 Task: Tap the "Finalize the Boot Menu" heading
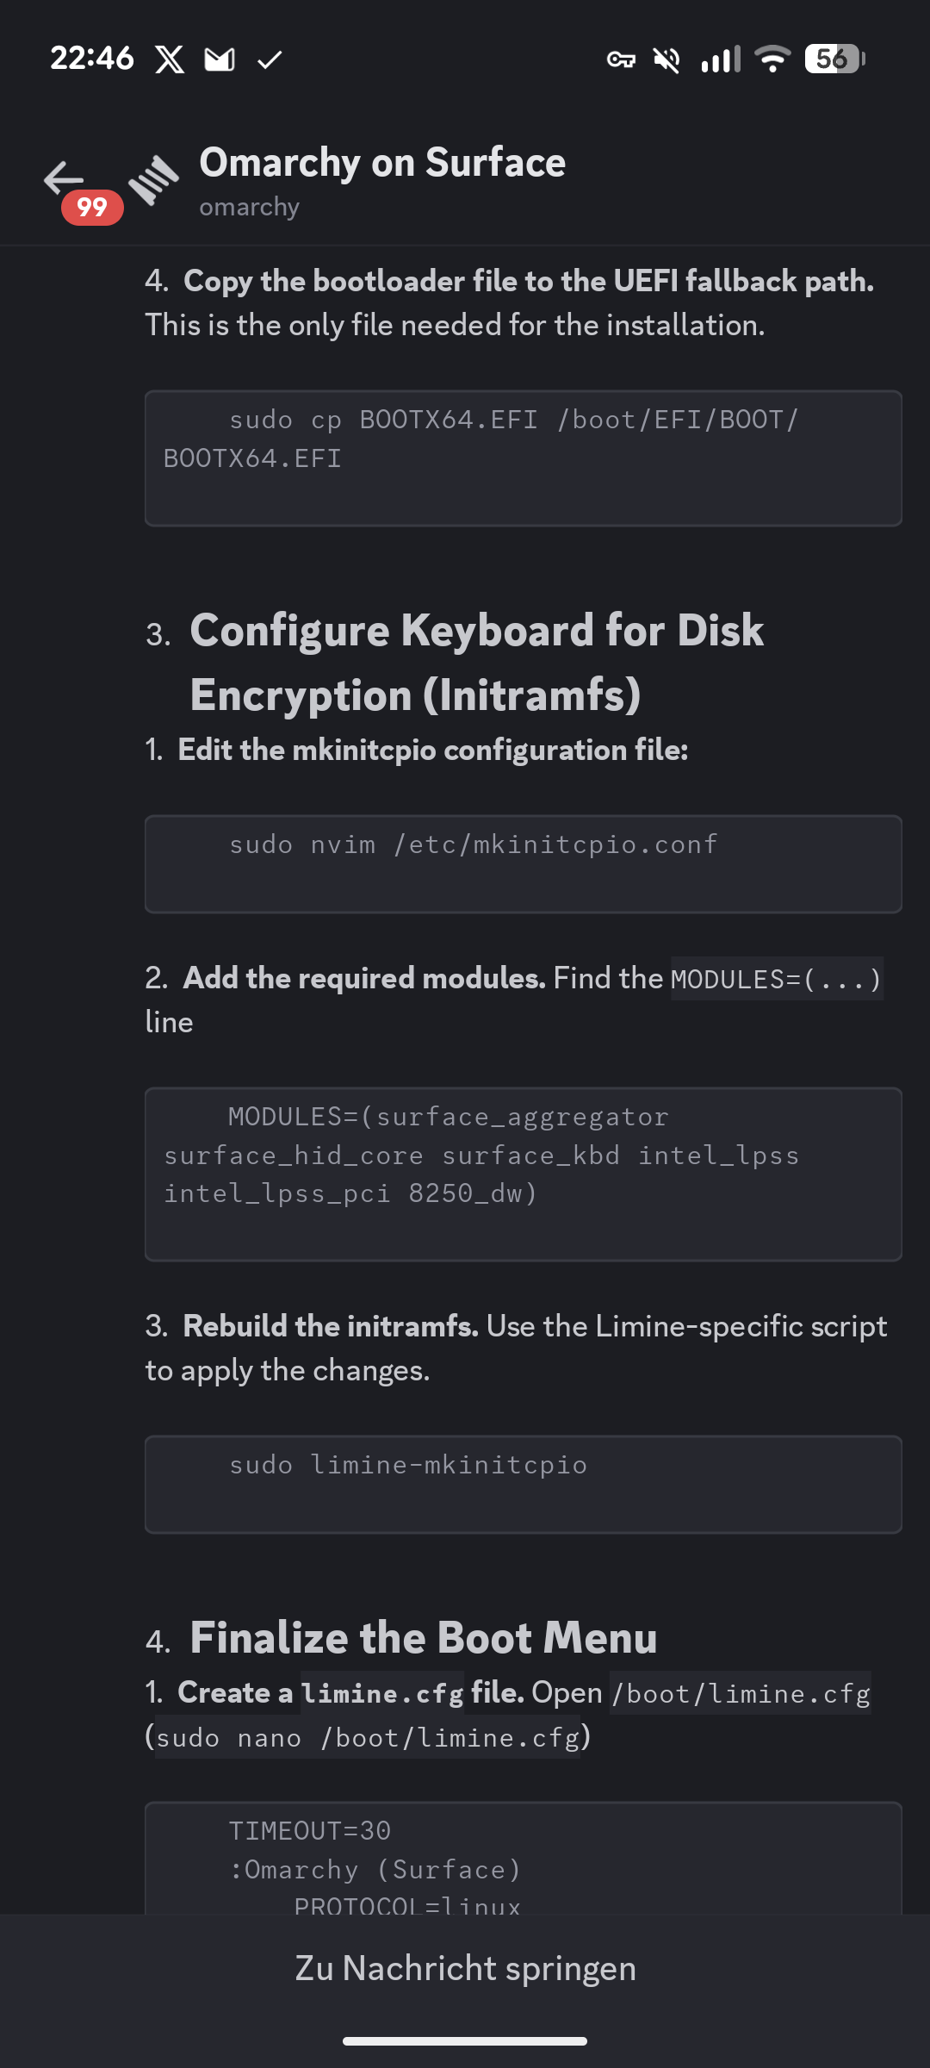(423, 1638)
